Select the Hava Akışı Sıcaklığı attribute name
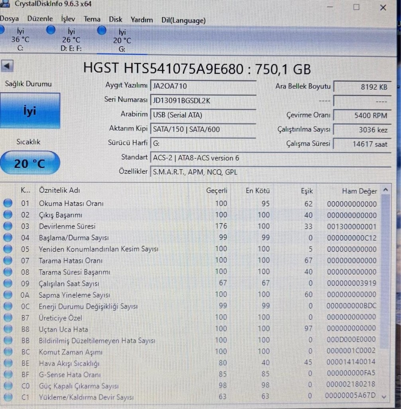Viewport: 401px width, 409px height. 69,363
